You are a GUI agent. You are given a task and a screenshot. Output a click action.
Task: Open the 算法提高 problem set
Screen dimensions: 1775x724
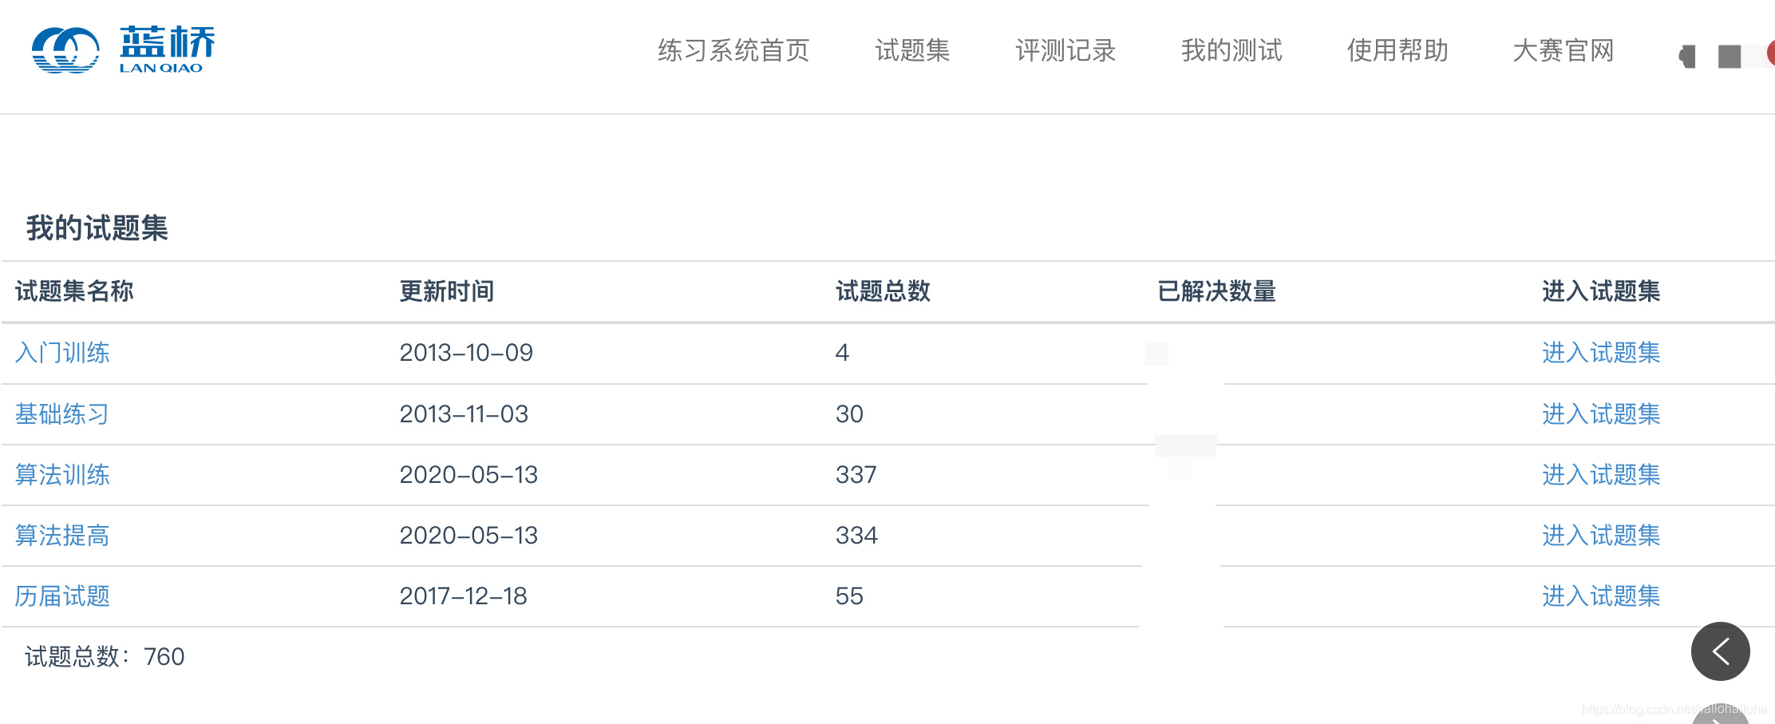(61, 536)
